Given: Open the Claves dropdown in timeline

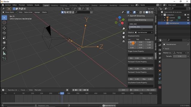Looking at the screenshot, I should (x=24, y=90).
